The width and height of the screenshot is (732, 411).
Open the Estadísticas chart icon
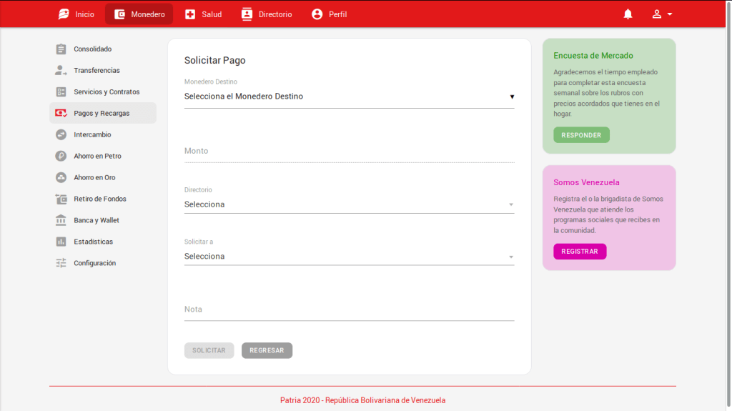61,242
